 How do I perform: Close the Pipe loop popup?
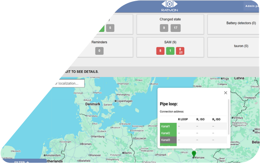pyautogui.click(x=225, y=93)
